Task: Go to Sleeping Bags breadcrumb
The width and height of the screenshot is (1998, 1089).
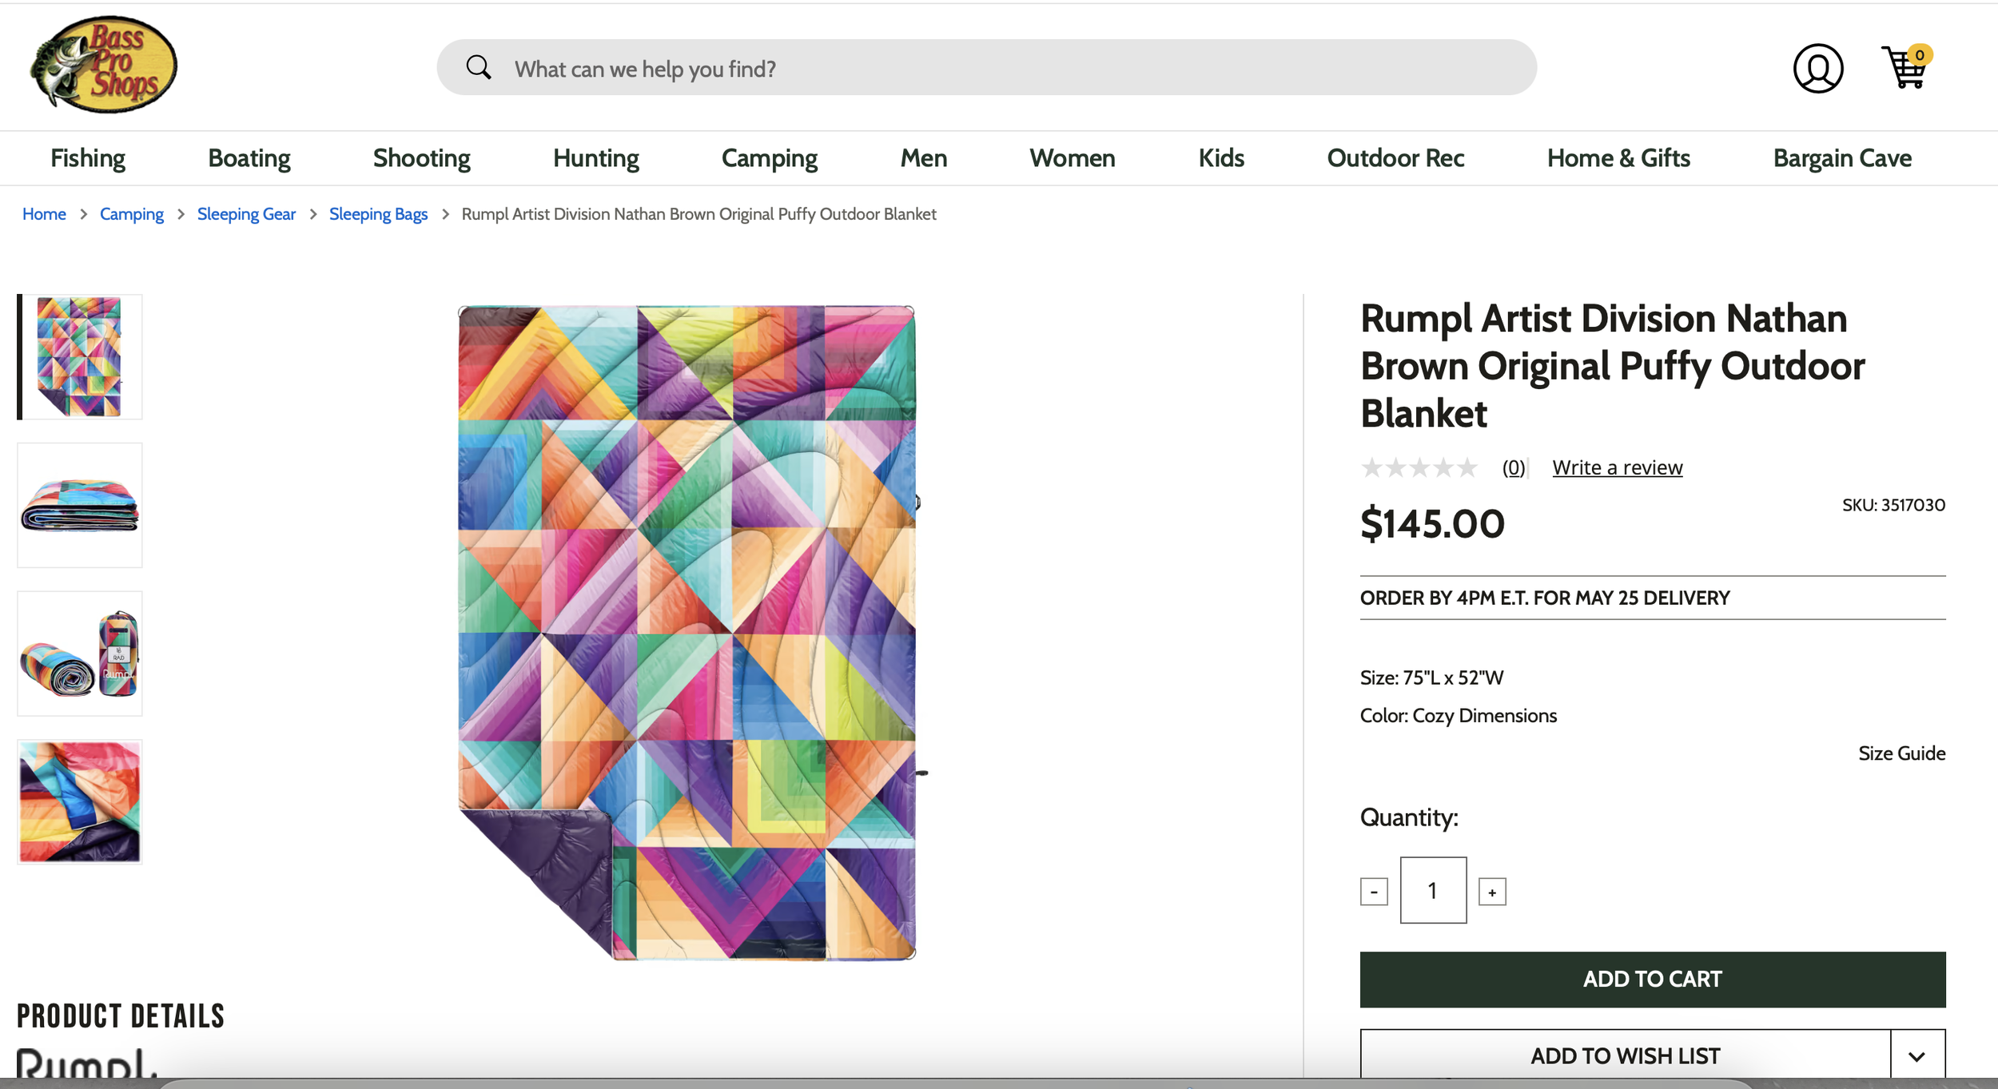Action: pos(378,214)
